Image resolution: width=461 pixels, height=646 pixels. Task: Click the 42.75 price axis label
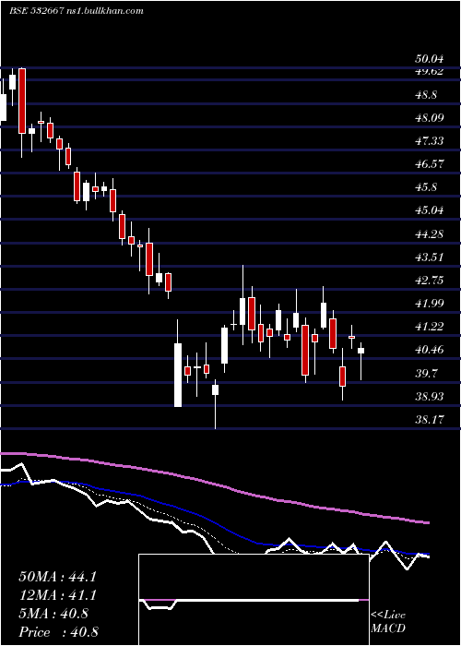(430, 281)
